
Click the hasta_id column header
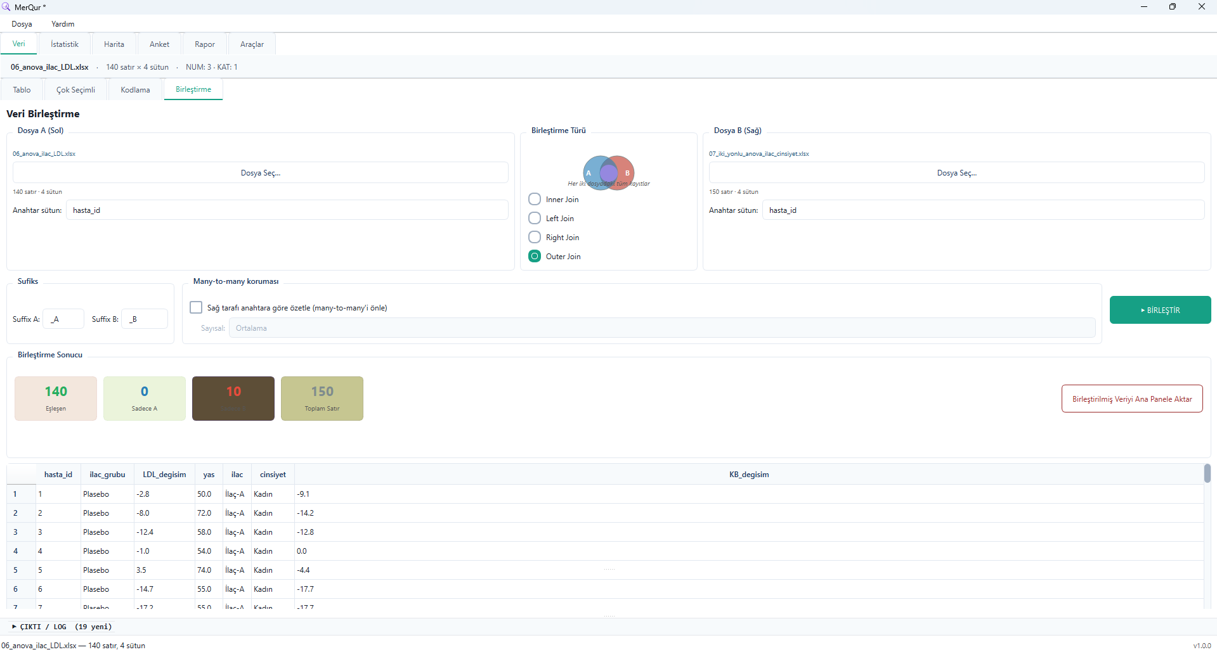point(58,475)
